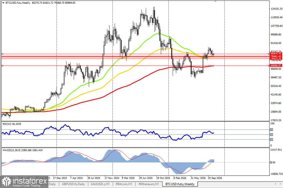This screenshot has width=283, height=188.
Task: Click the RSI(14) 56.3429 indicator label
Action: click(x=12, y=124)
